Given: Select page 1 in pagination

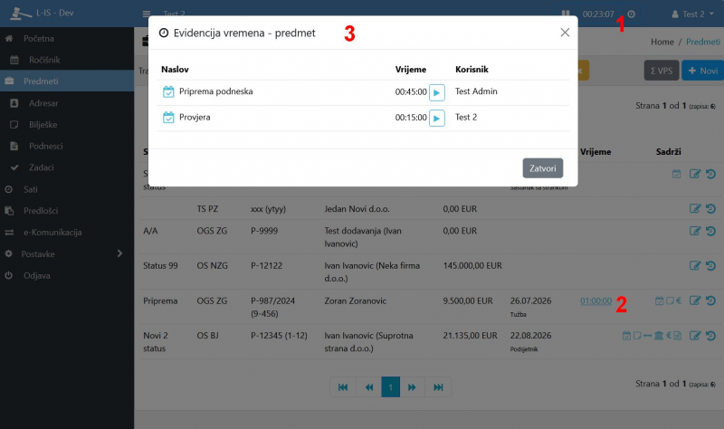Looking at the screenshot, I should pyautogui.click(x=391, y=387).
